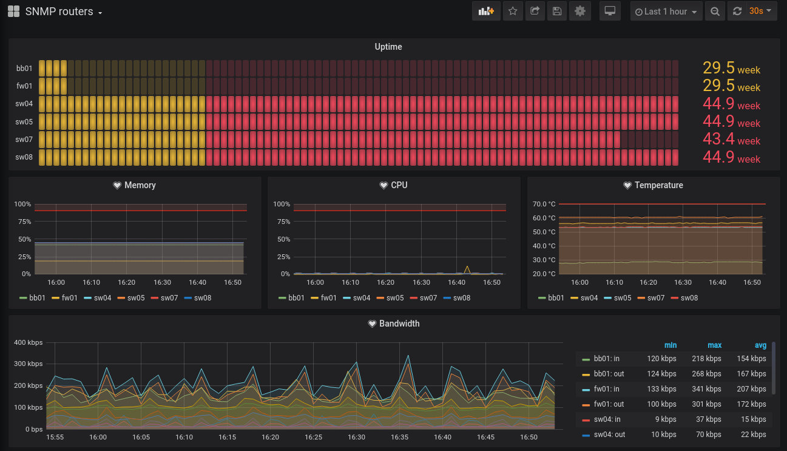Open the Last 1 hour time picker

click(x=666, y=11)
